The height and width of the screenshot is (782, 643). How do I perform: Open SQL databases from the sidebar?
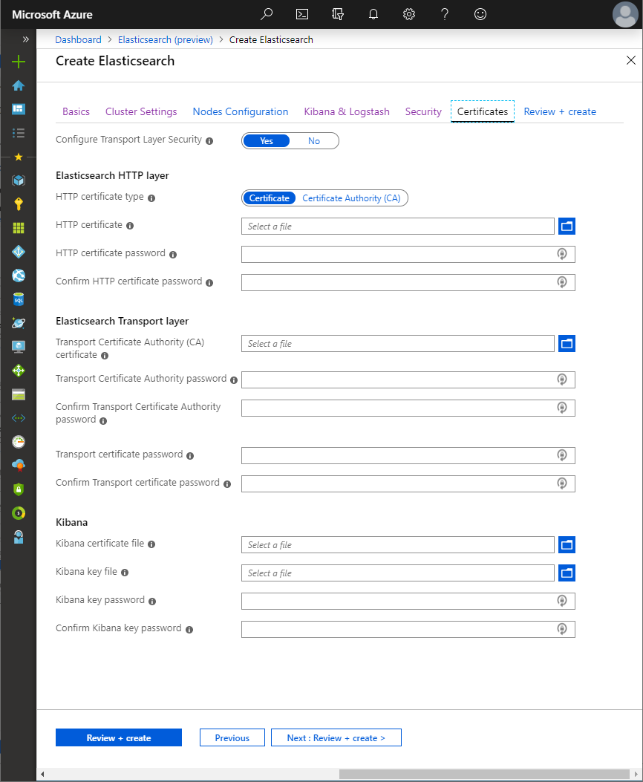point(18,299)
